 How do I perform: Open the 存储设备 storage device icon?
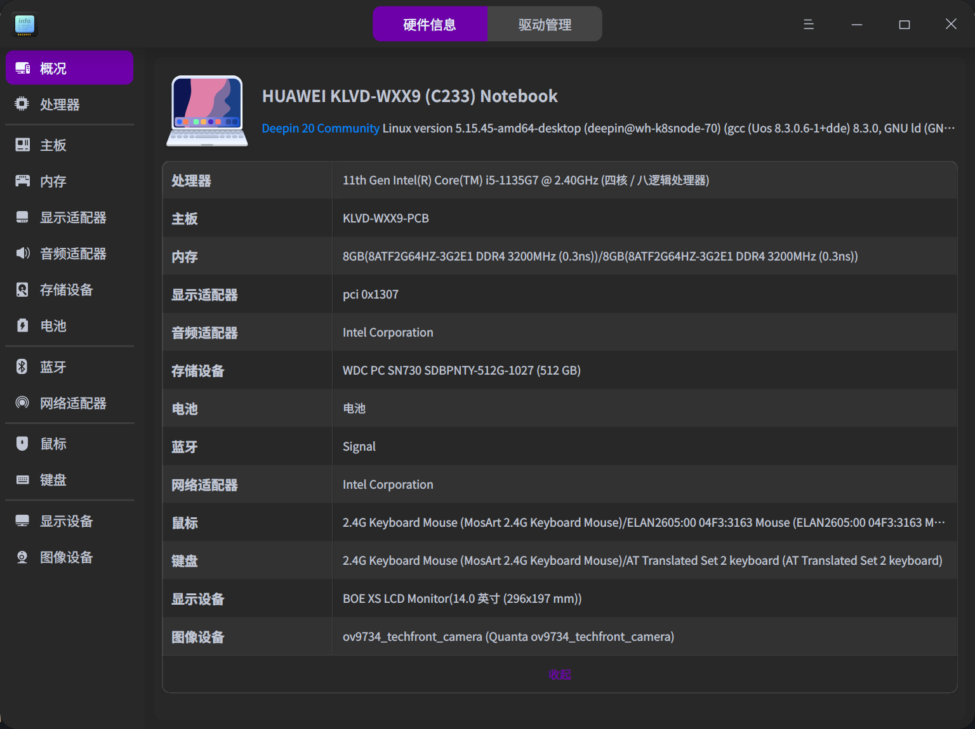tap(22, 290)
